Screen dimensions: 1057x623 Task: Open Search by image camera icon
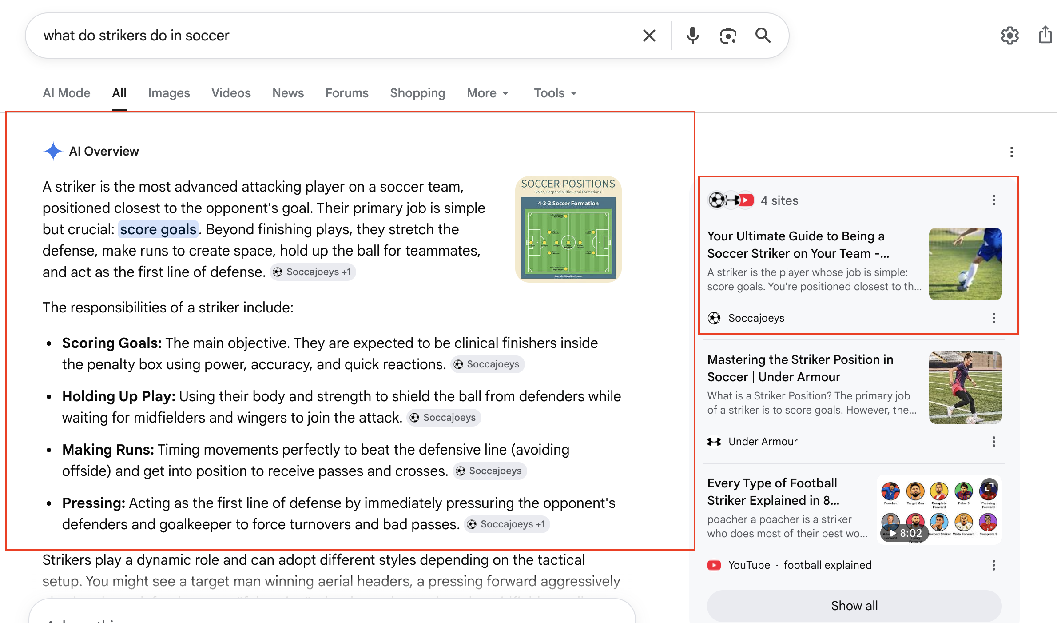pos(728,36)
